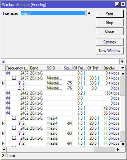Sort by Frequency column header
The width and height of the screenshot is (127, 160).
pyautogui.click(x=17, y=68)
